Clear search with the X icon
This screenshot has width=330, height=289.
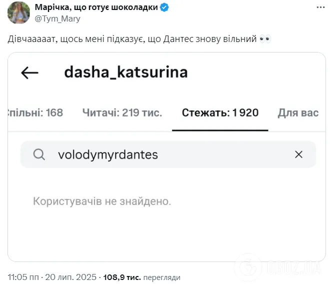point(298,154)
